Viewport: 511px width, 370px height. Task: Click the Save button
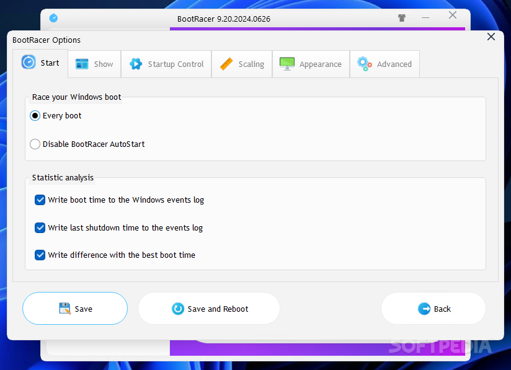[x=75, y=309]
